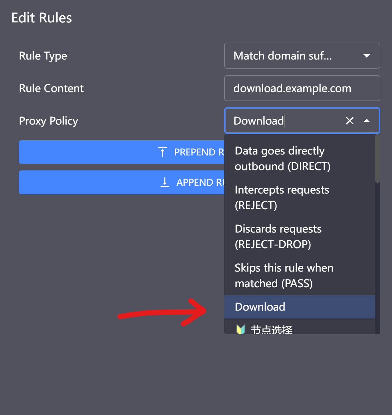Click the dropdown list scrollbar thumb
Image resolution: width=392 pixels, height=415 pixels.
(x=377, y=158)
